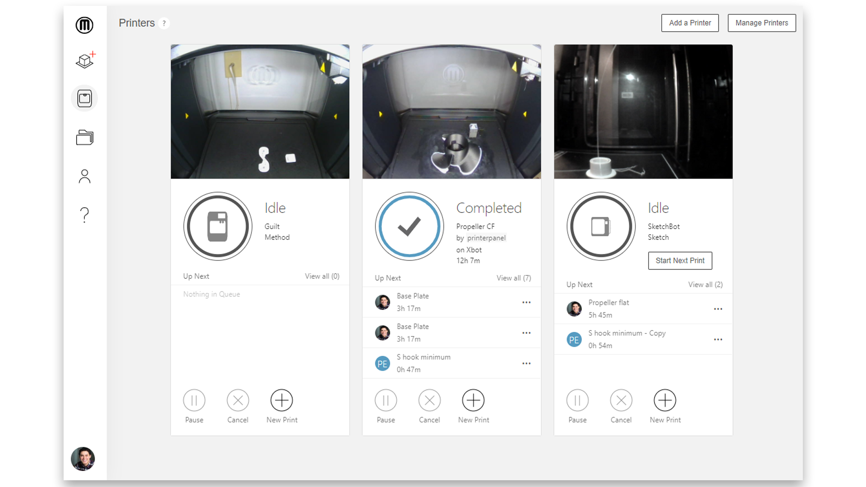Open the Xbot propeller camera feed
This screenshot has height=487, width=866.
pos(452,111)
